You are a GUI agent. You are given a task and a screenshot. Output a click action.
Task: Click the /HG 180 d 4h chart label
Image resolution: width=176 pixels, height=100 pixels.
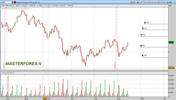point(7,6)
